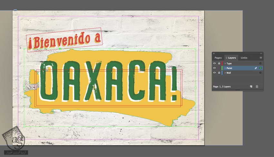Open the Layers panel menu icon
The width and height of the screenshot is (274, 157).
(261, 58)
